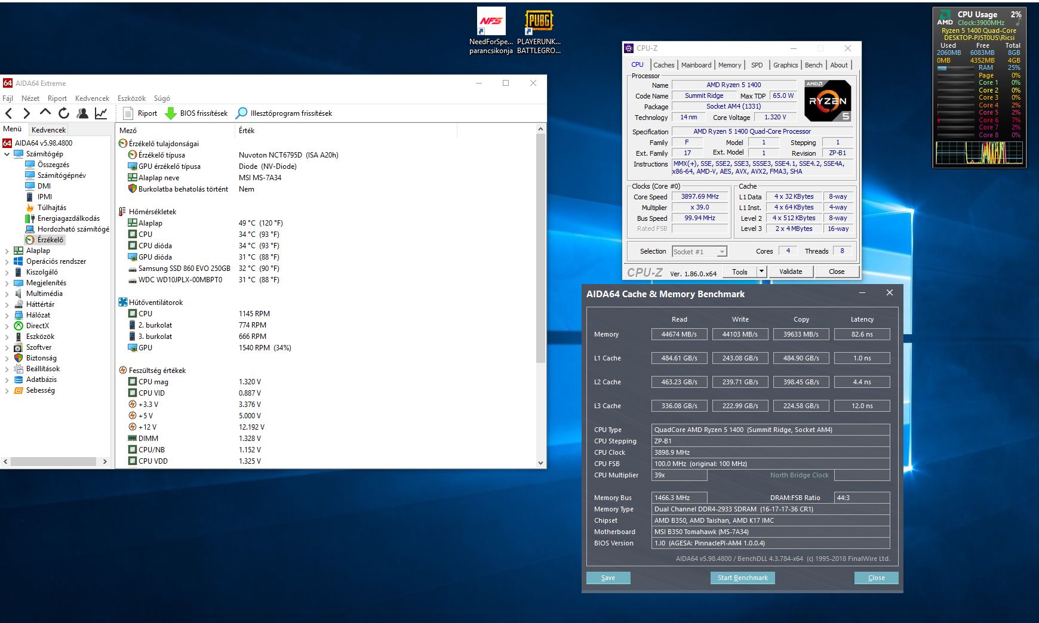The image size is (1039, 623).
Task: Collapse the Számítógép tree node
Action: pos(7,154)
